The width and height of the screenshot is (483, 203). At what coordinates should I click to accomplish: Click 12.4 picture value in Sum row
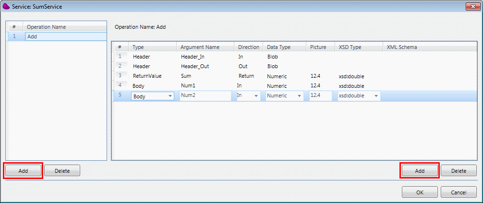315,76
